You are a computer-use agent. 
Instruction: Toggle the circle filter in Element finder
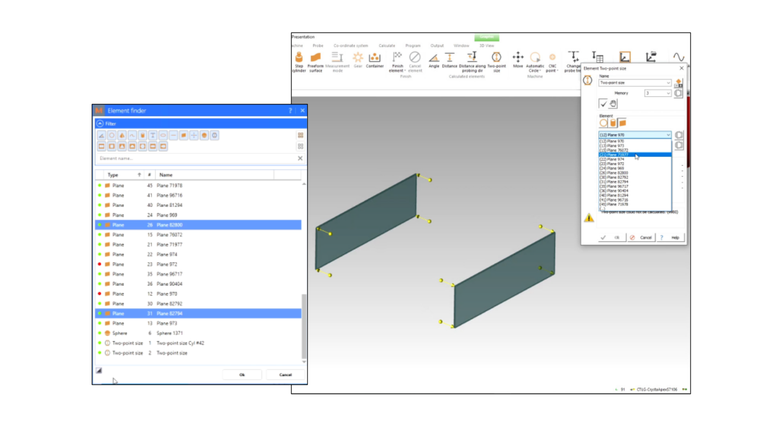coord(112,135)
